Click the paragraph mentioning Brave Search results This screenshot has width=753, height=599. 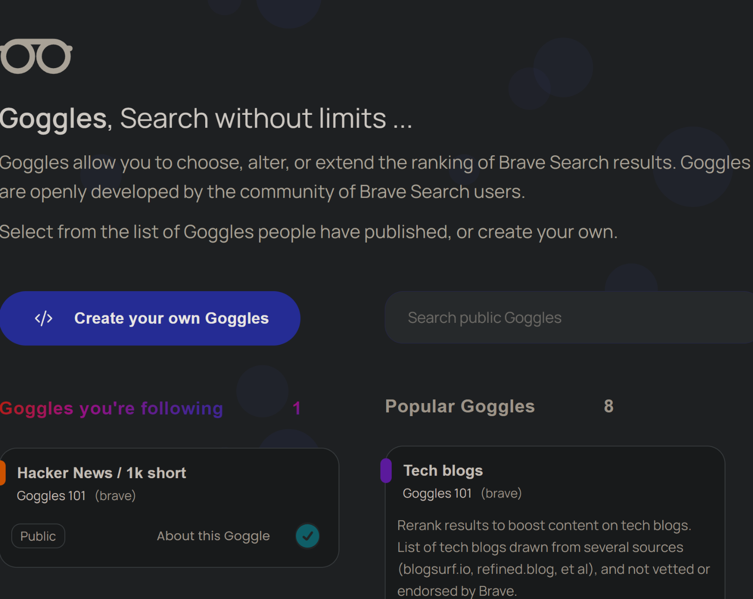[x=375, y=177]
